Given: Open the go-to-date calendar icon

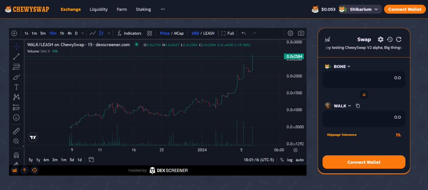Looking at the screenshot, I should (x=91, y=160).
